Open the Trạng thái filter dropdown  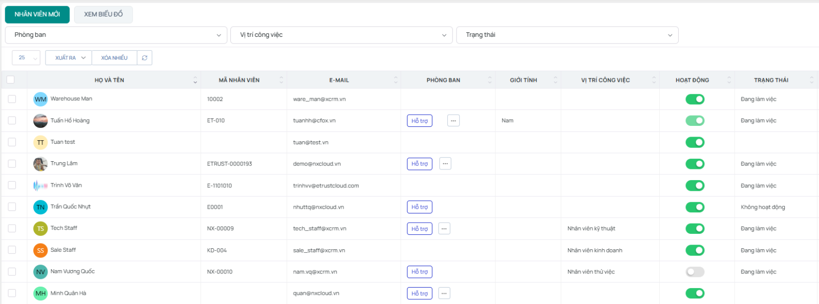[567, 35]
